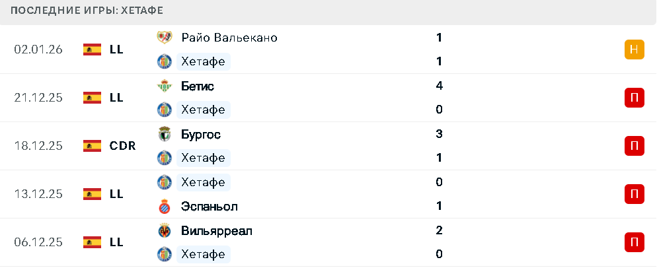The image size is (657, 268).
Task: Click the Последние игры: Хетафе header
Action: click(x=87, y=11)
